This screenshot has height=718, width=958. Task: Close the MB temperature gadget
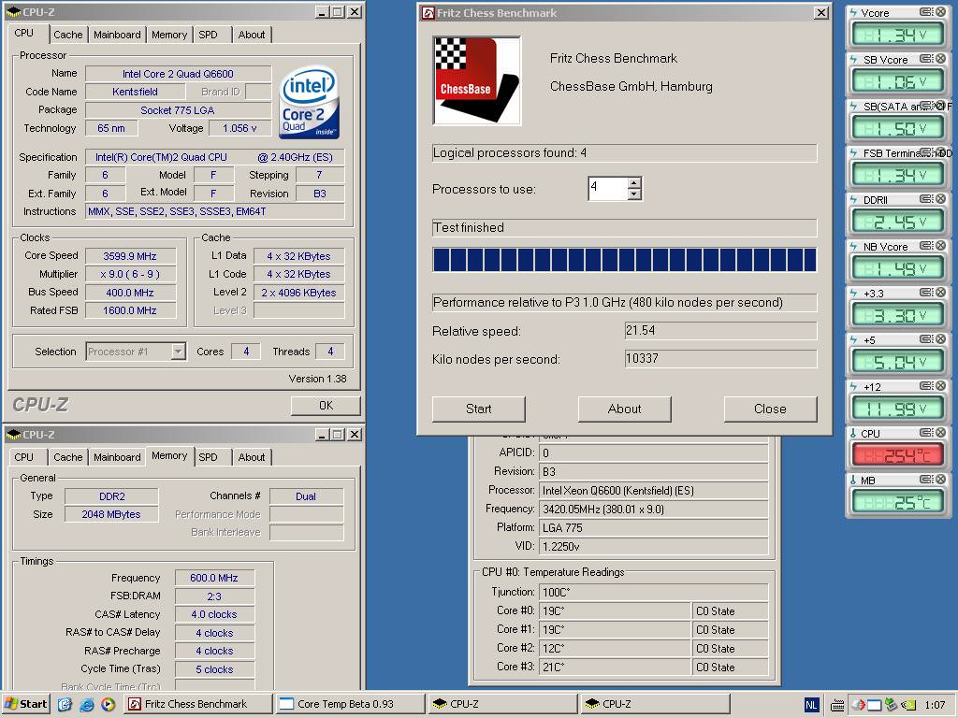pyautogui.click(x=940, y=480)
